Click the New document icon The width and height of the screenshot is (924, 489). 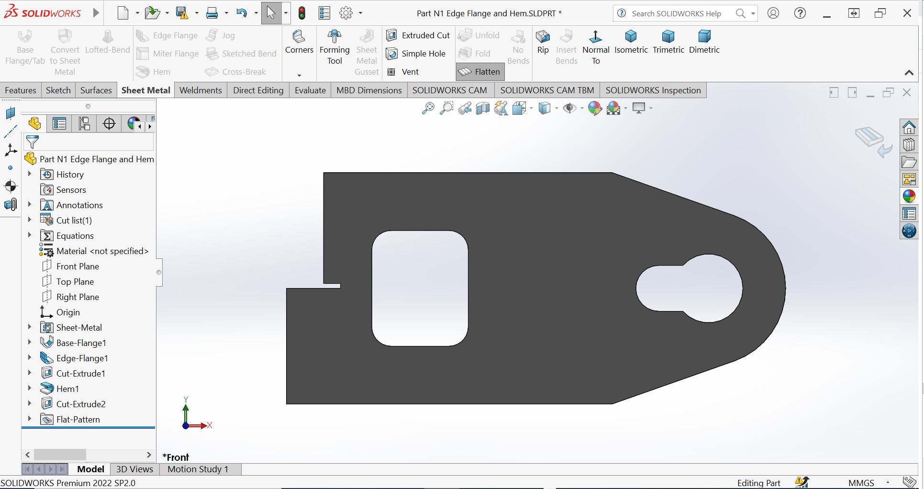click(x=123, y=13)
